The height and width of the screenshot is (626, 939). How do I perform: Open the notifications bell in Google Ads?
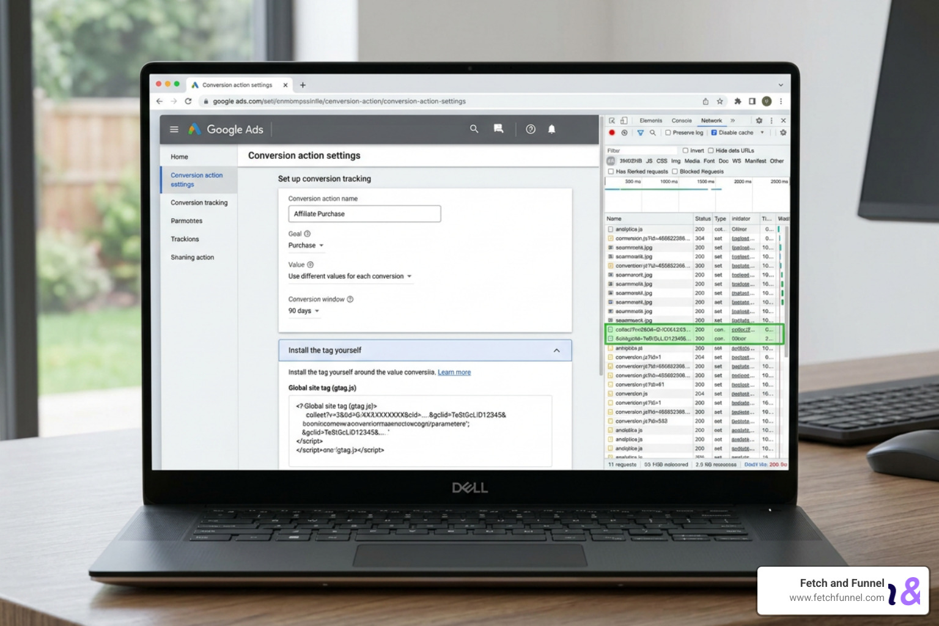[x=551, y=129]
